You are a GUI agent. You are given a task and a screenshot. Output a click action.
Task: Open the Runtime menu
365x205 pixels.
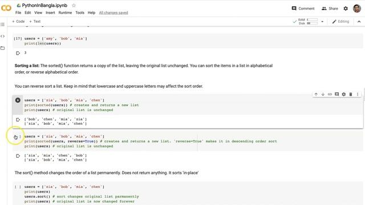click(x=65, y=13)
